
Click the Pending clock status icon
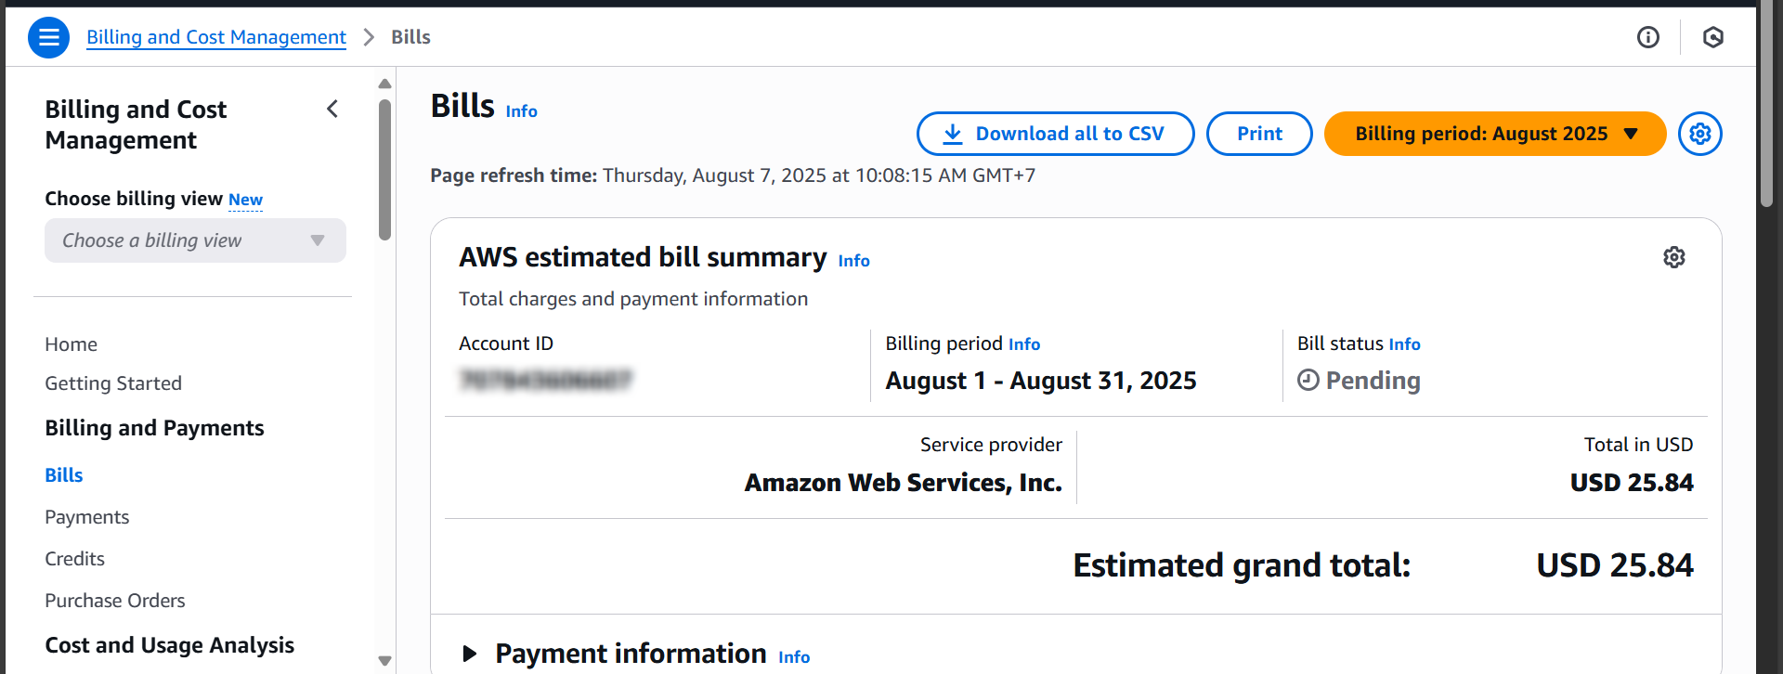tap(1309, 381)
